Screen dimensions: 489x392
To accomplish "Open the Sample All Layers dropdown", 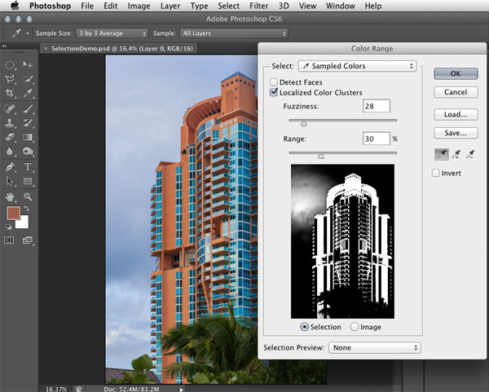I will click(234, 33).
